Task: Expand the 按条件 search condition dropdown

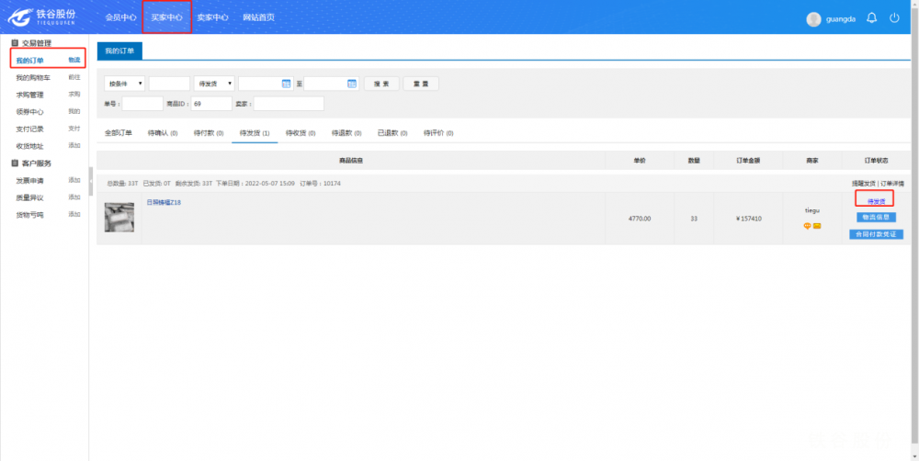Action: [124, 84]
